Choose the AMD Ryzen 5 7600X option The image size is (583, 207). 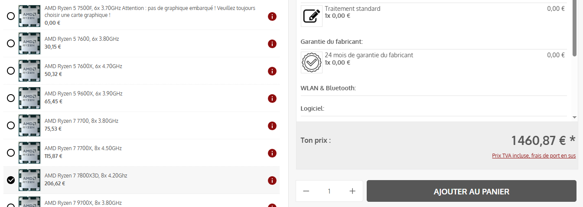11,71
